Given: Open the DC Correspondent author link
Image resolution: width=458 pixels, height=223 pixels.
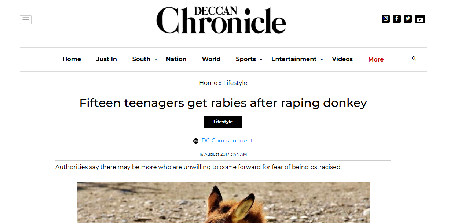Looking at the screenshot, I should point(227,141).
